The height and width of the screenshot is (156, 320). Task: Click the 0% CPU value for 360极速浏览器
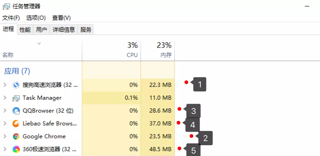[134, 149]
